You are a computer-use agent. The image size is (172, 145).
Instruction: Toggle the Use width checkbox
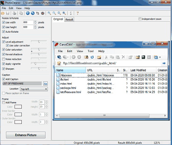[x=3, y=22]
